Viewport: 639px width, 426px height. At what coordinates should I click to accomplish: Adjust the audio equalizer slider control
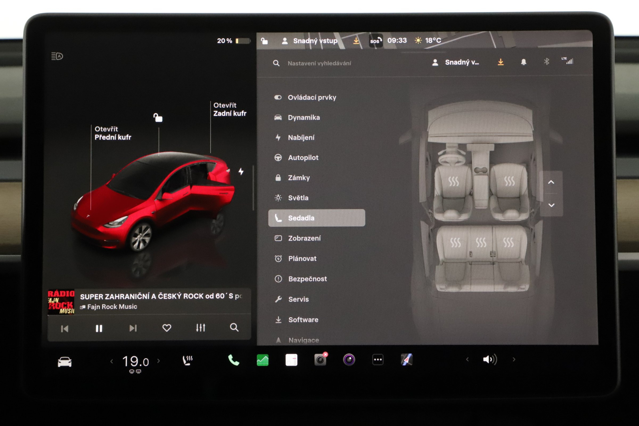[x=200, y=328]
